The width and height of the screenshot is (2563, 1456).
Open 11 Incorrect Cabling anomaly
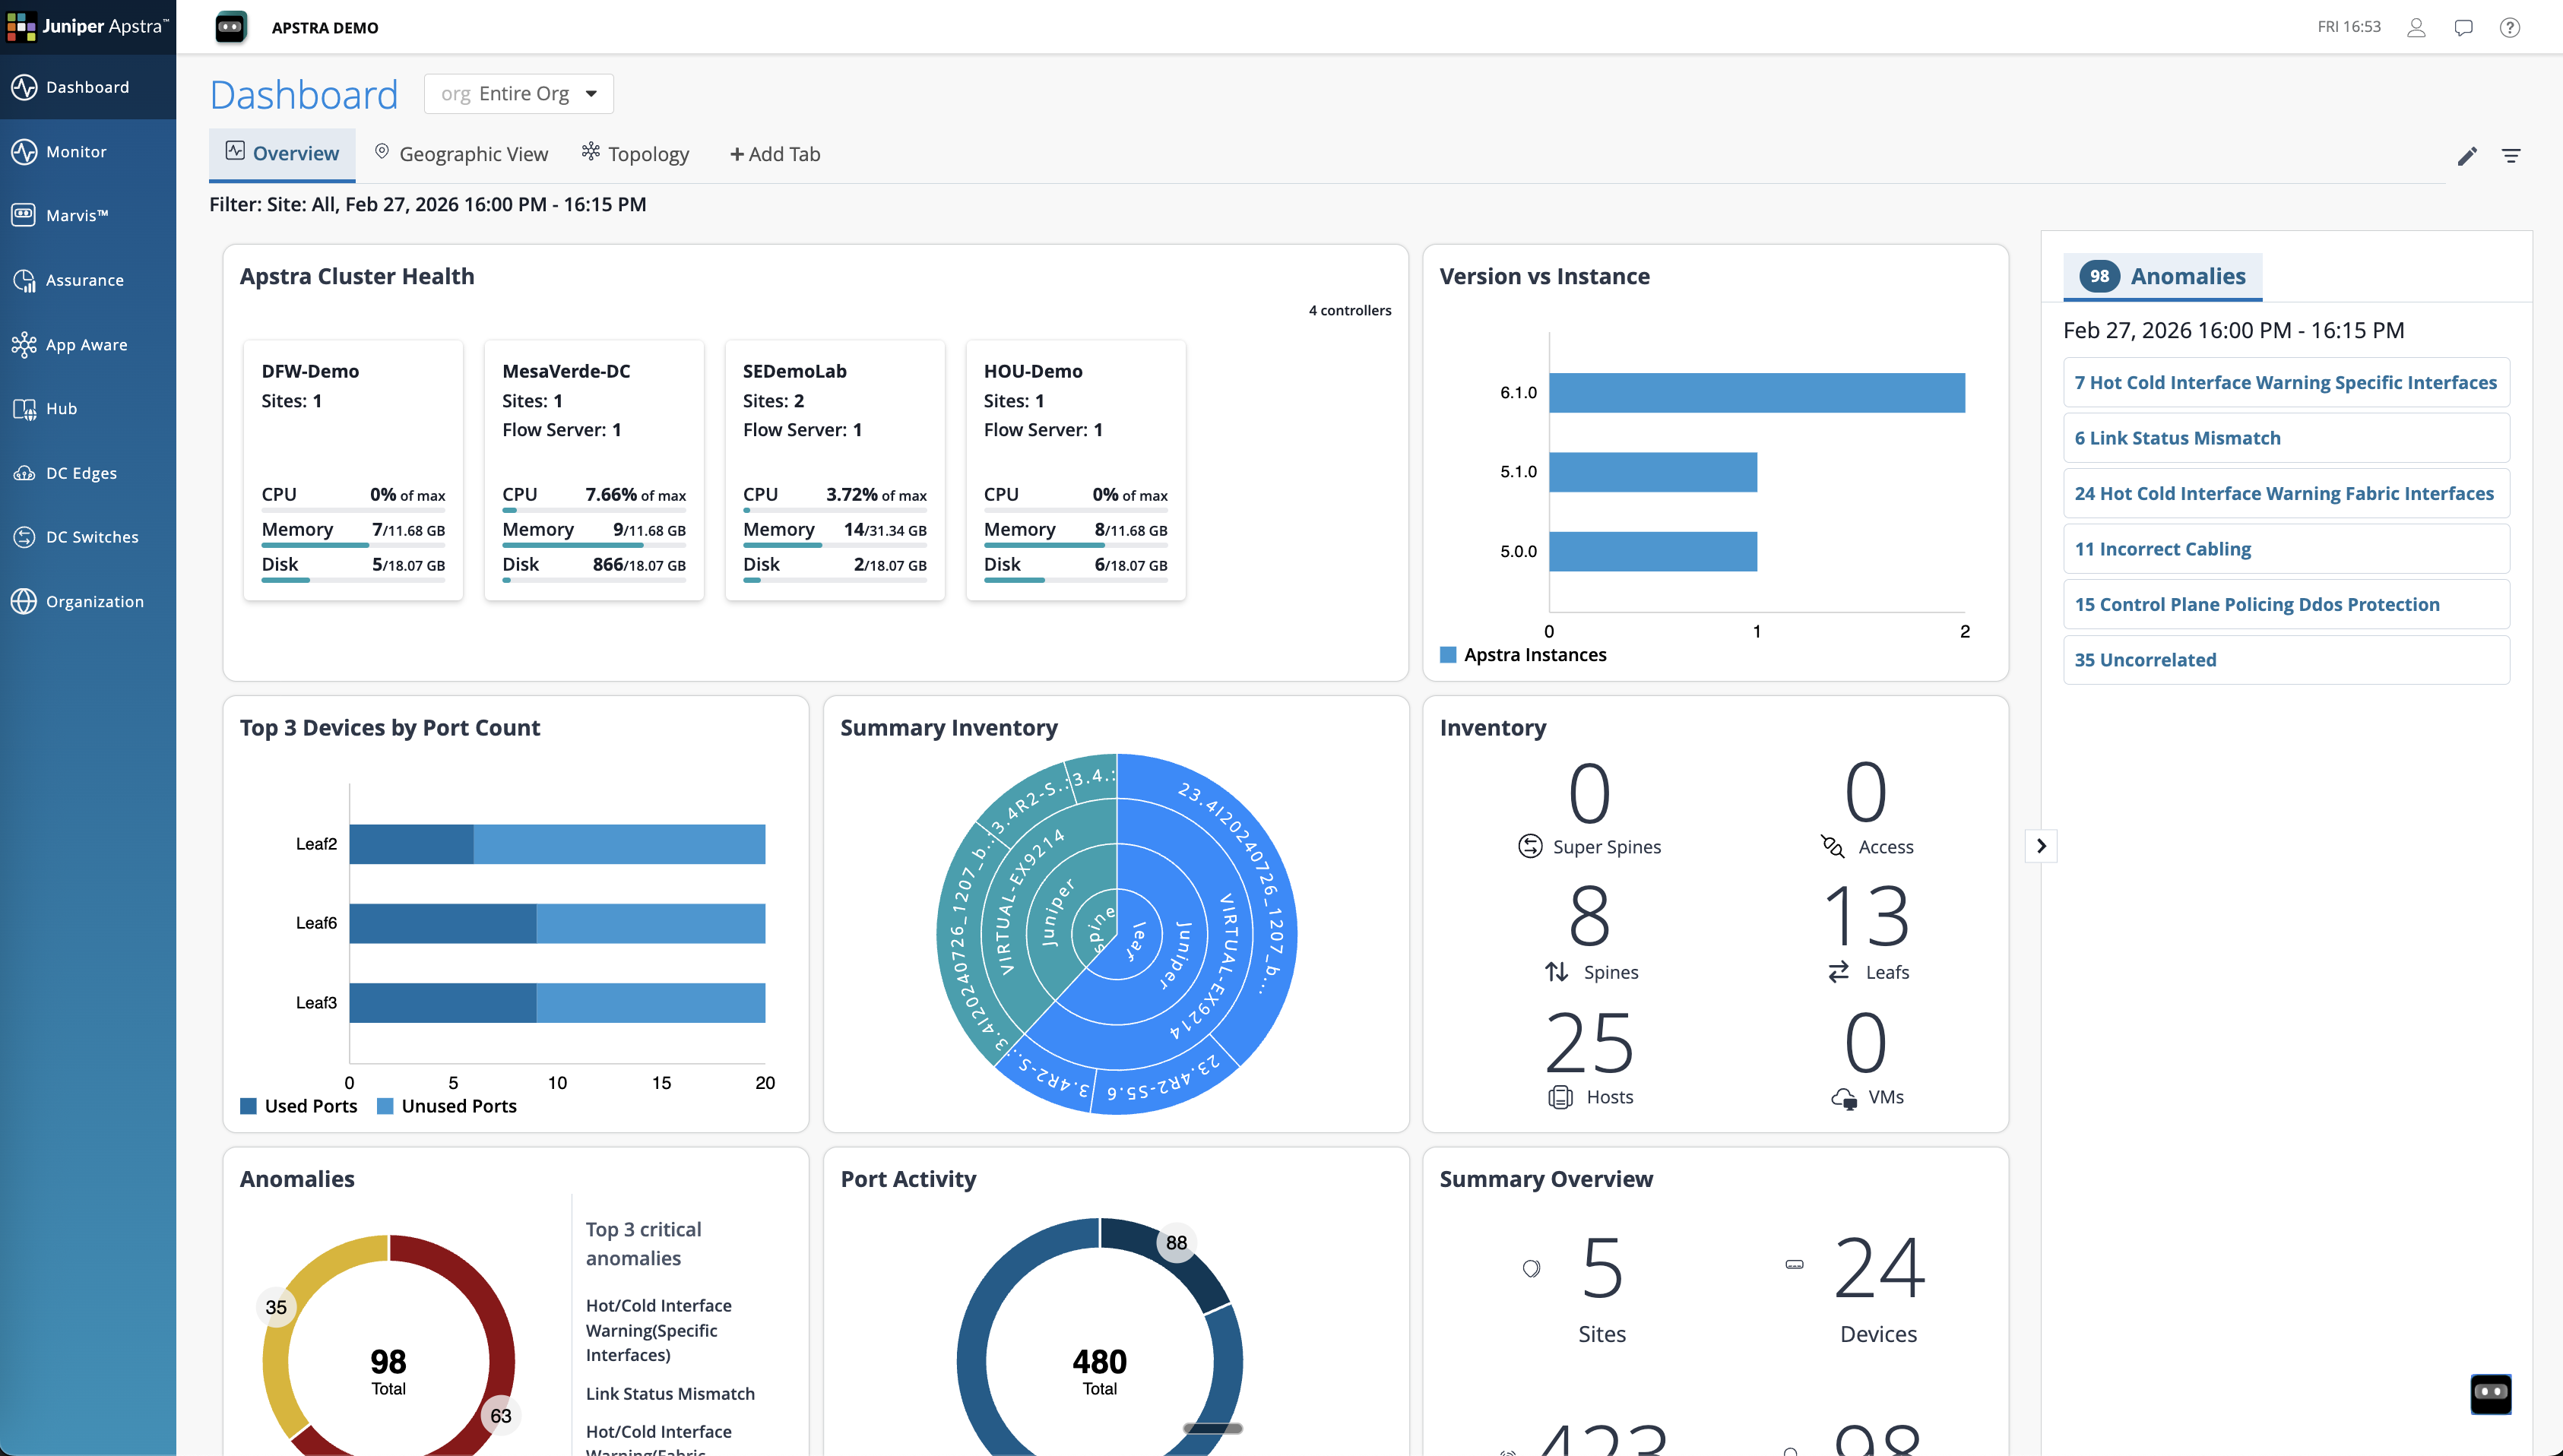click(x=2286, y=549)
